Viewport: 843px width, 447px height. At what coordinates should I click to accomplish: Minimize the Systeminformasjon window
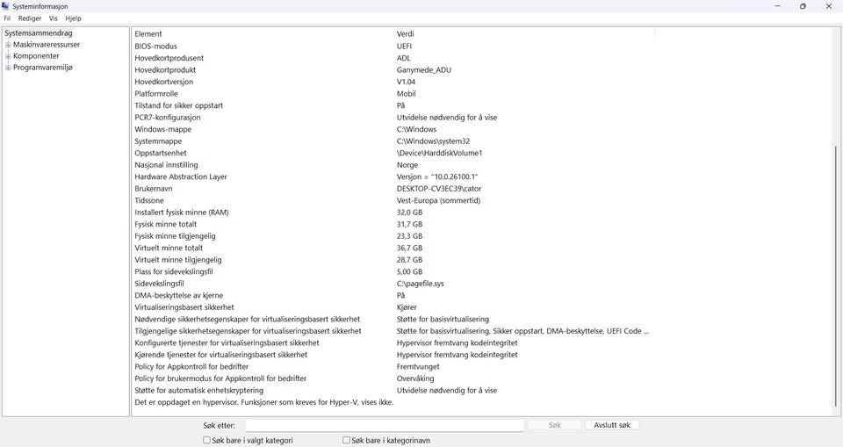(777, 6)
